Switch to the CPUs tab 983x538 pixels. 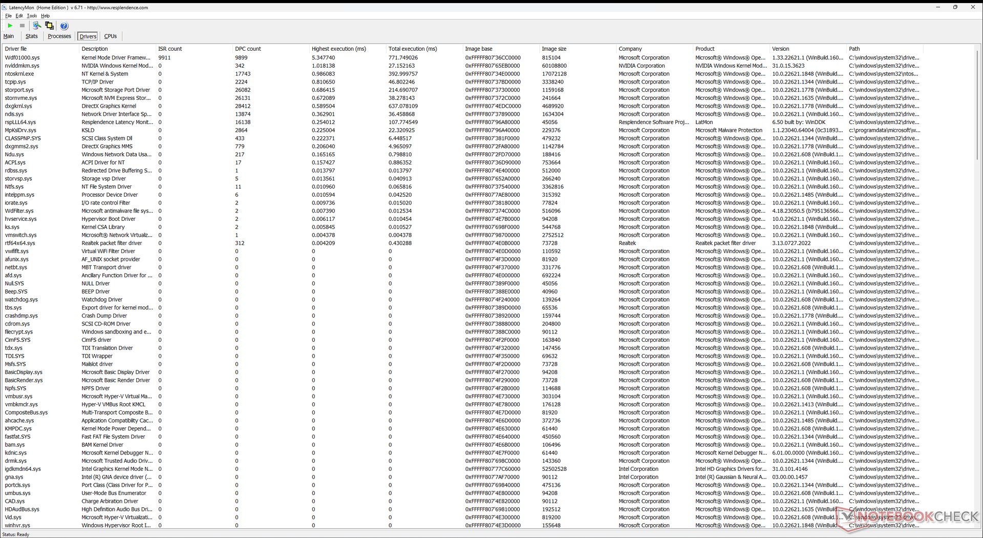click(x=111, y=36)
